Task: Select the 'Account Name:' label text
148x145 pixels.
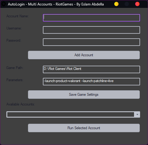Action: coord(18,16)
